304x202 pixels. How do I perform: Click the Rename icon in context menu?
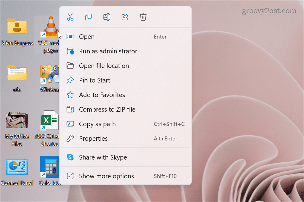click(x=107, y=17)
